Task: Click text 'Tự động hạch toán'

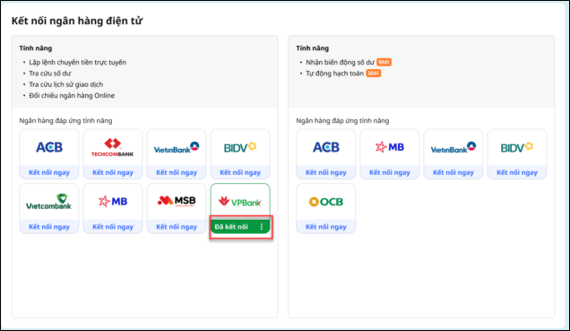Action: [334, 74]
